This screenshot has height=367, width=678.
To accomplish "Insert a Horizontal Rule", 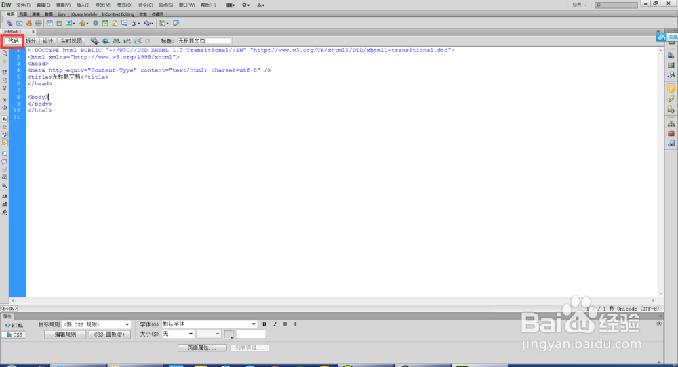I will [38, 23].
